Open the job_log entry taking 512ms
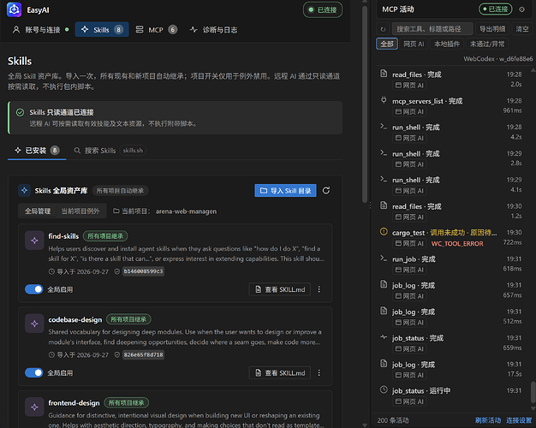The image size is (536, 428). click(x=451, y=317)
